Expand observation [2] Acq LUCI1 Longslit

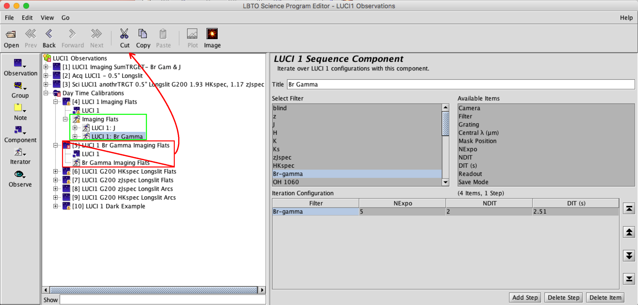[46, 75]
